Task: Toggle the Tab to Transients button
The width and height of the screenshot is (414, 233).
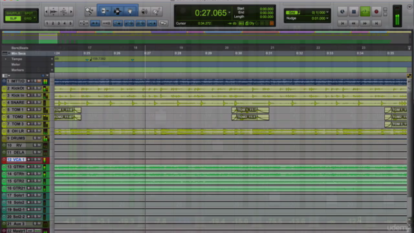Action: pyautogui.click(x=95, y=23)
